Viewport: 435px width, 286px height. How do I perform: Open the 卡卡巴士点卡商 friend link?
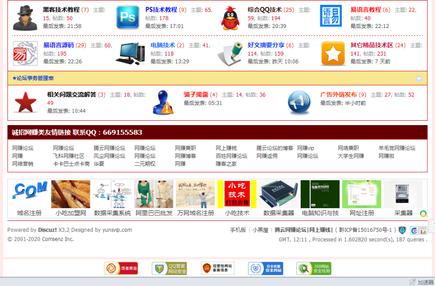coord(72,164)
